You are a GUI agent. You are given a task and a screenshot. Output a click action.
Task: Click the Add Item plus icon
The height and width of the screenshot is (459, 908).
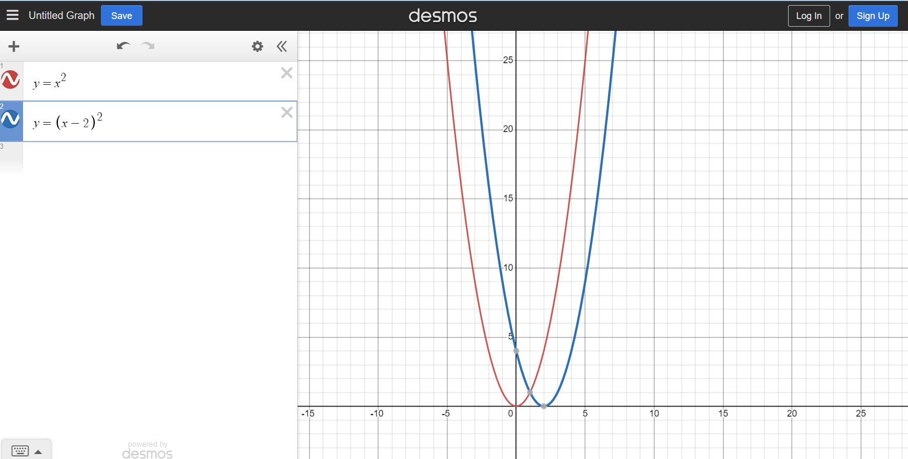pos(14,47)
